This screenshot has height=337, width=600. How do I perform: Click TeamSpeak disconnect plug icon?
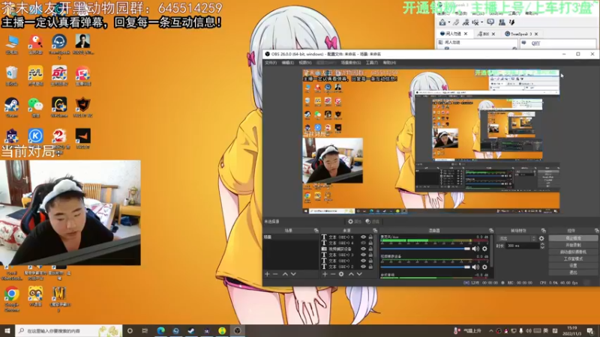tap(456, 22)
